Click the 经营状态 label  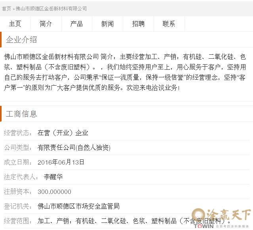point(18,133)
